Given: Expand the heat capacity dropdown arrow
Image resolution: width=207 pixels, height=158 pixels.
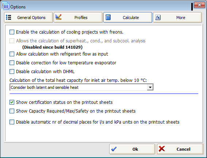Looking at the screenshot, I should pyautogui.click(x=150, y=87).
